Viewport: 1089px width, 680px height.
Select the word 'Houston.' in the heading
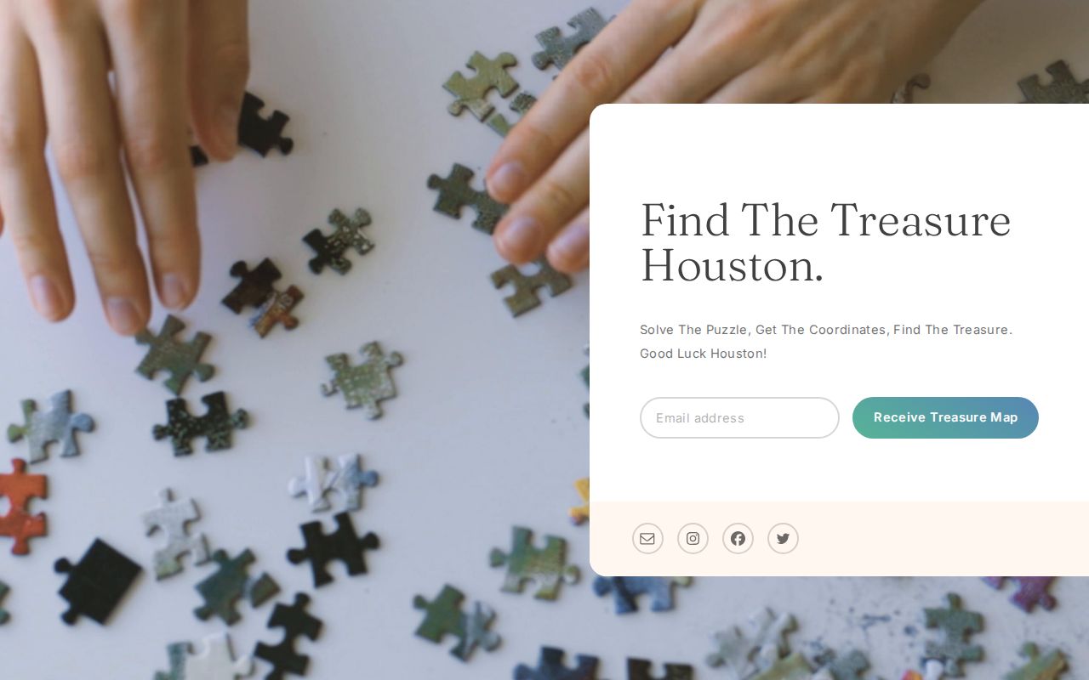point(732,265)
